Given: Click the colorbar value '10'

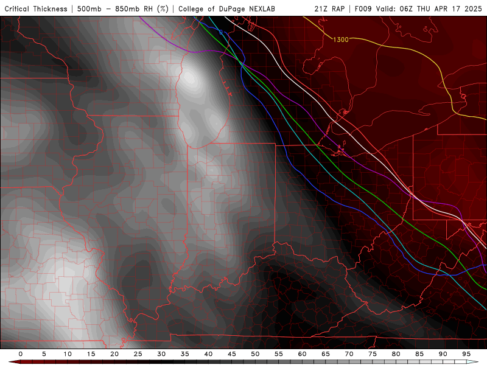Looking at the screenshot, I should pos(68,354).
